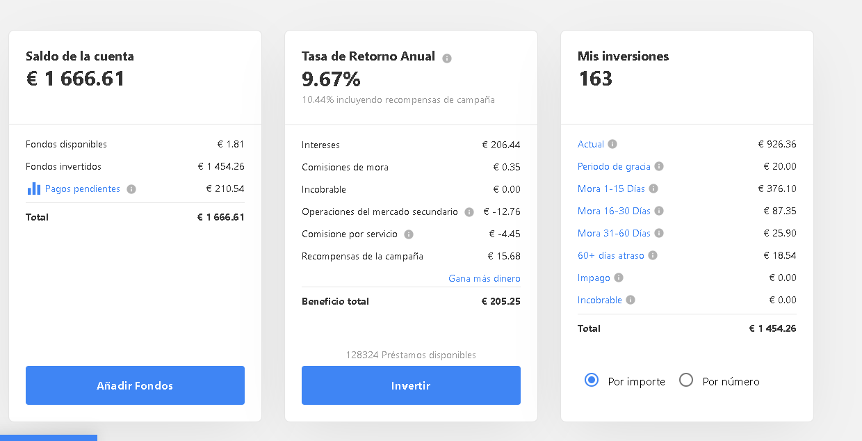Click the Intereses label
This screenshot has width=862, height=441.
click(320, 145)
